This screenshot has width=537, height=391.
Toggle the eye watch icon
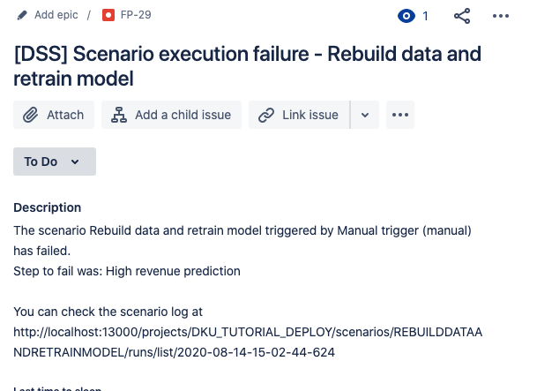click(x=406, y=16)
